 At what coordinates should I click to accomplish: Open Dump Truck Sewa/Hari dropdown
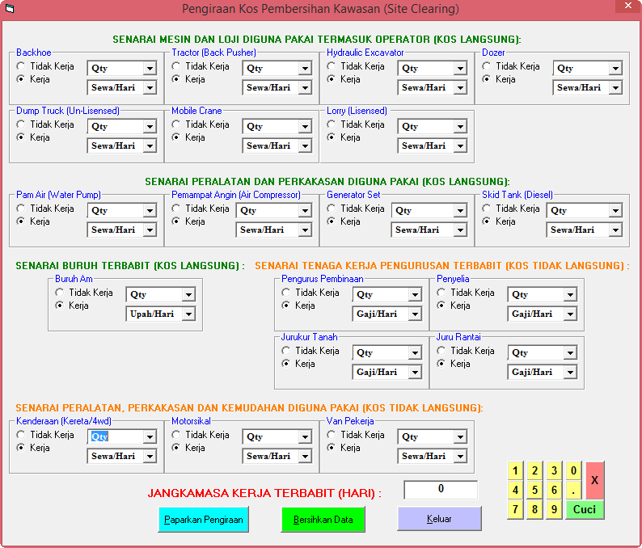point(150,145)
